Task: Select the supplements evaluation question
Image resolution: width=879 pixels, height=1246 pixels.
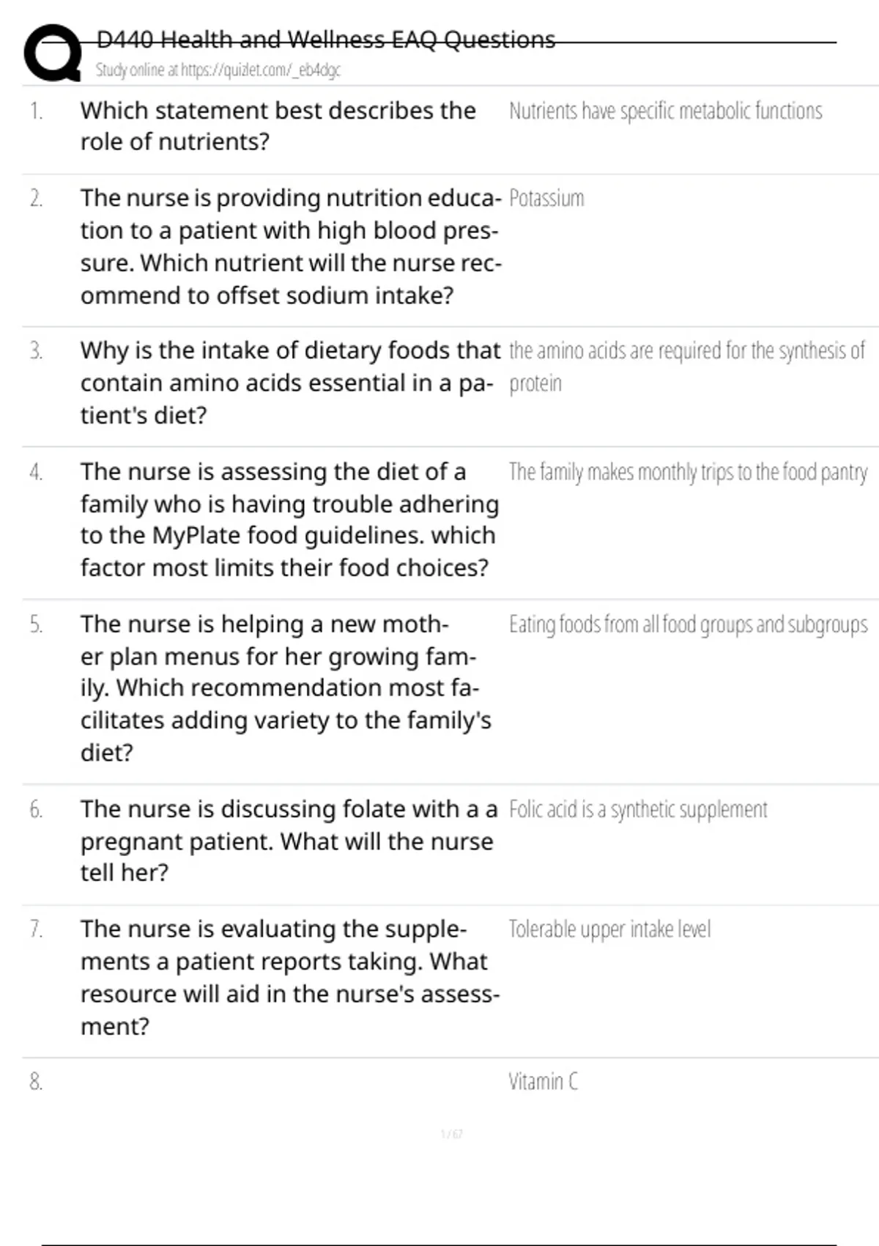Action: click(289, 977)
